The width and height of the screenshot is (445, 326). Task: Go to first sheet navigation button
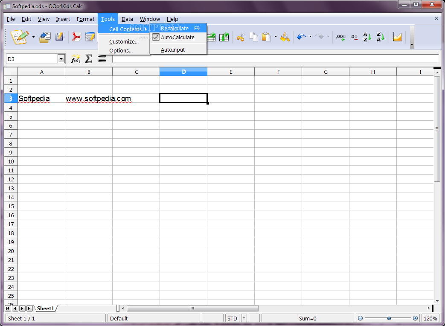point(8,308)
